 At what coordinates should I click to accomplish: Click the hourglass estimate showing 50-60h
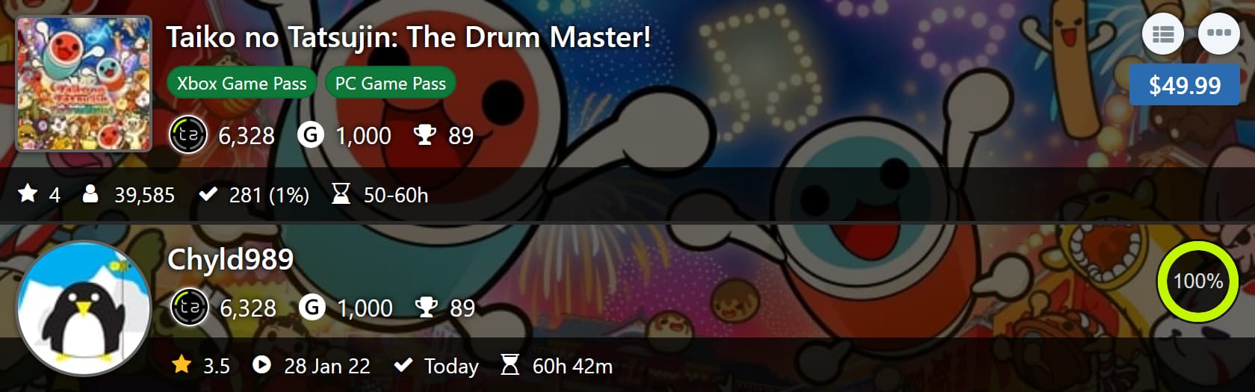(x=341, y=195)
